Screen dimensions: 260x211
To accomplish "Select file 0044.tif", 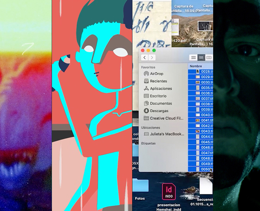I will click(201, 137).
